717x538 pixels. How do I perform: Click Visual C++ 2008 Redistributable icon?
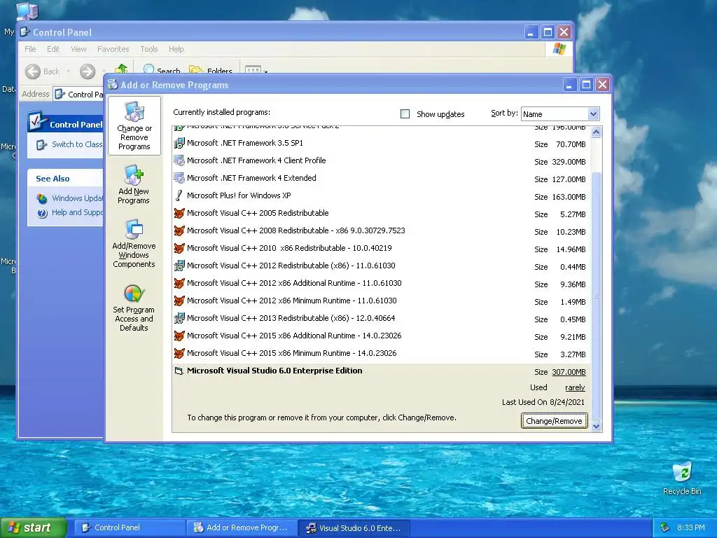click(x=179, y=230)
